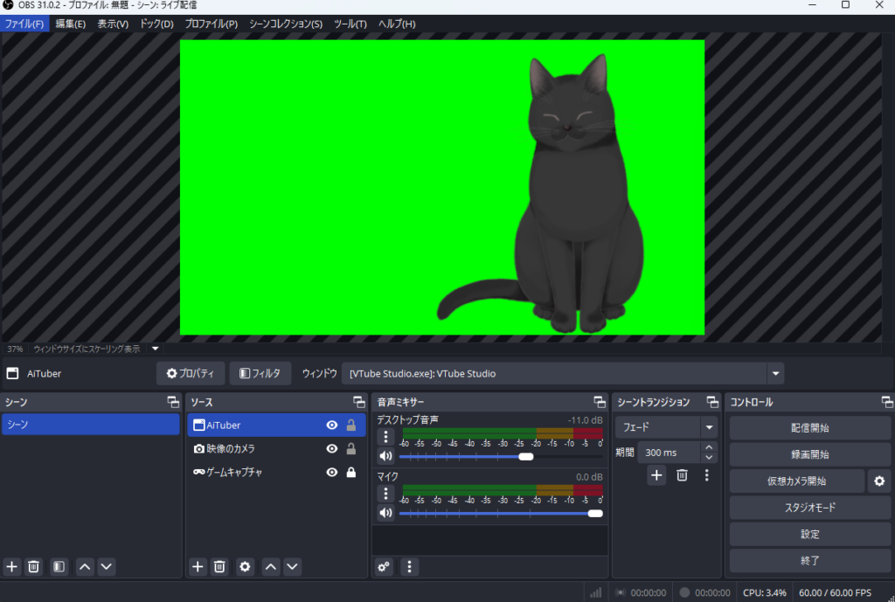Viewport: 895px width, 602px height.
Task: Remove selected source using the trash icon
Action: [220, 566]
